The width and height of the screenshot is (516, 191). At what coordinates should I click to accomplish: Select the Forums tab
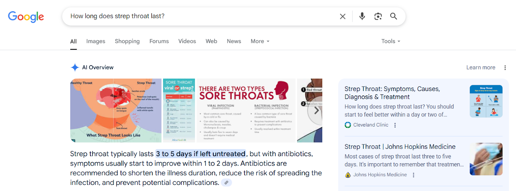(159, 41)
